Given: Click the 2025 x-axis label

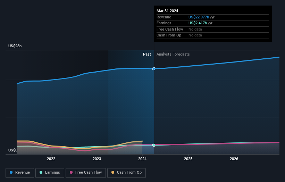Looking at the screenshot, I should [188, 159].
